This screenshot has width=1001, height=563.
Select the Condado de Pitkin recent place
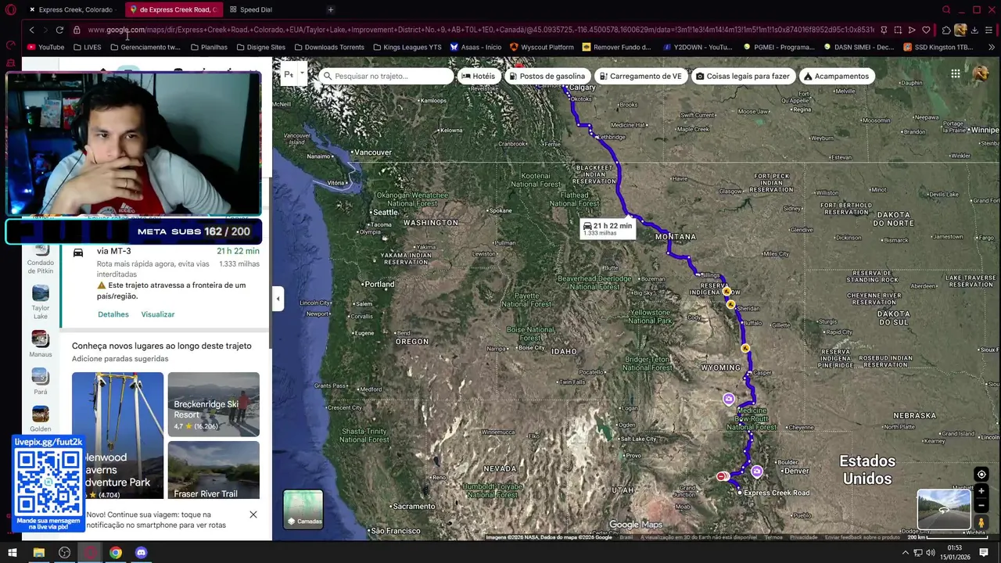click(x=41, y=259)
